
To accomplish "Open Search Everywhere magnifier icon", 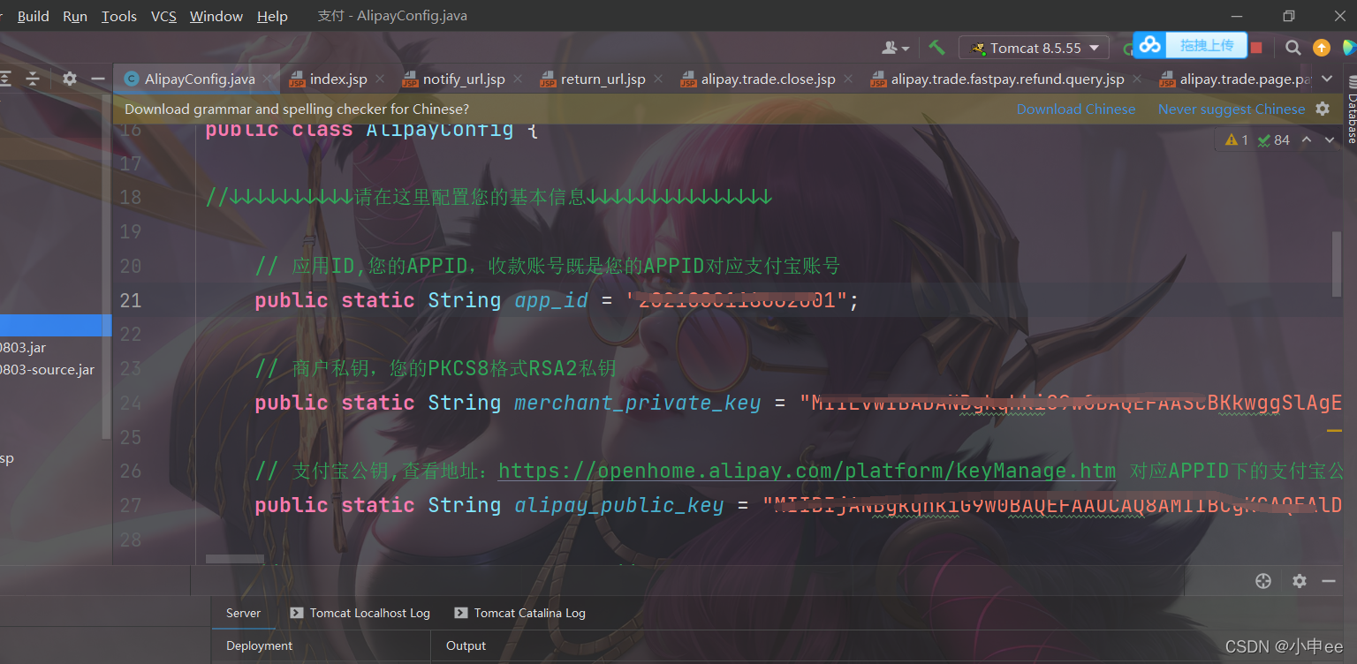I will [x=1293, y=48].
